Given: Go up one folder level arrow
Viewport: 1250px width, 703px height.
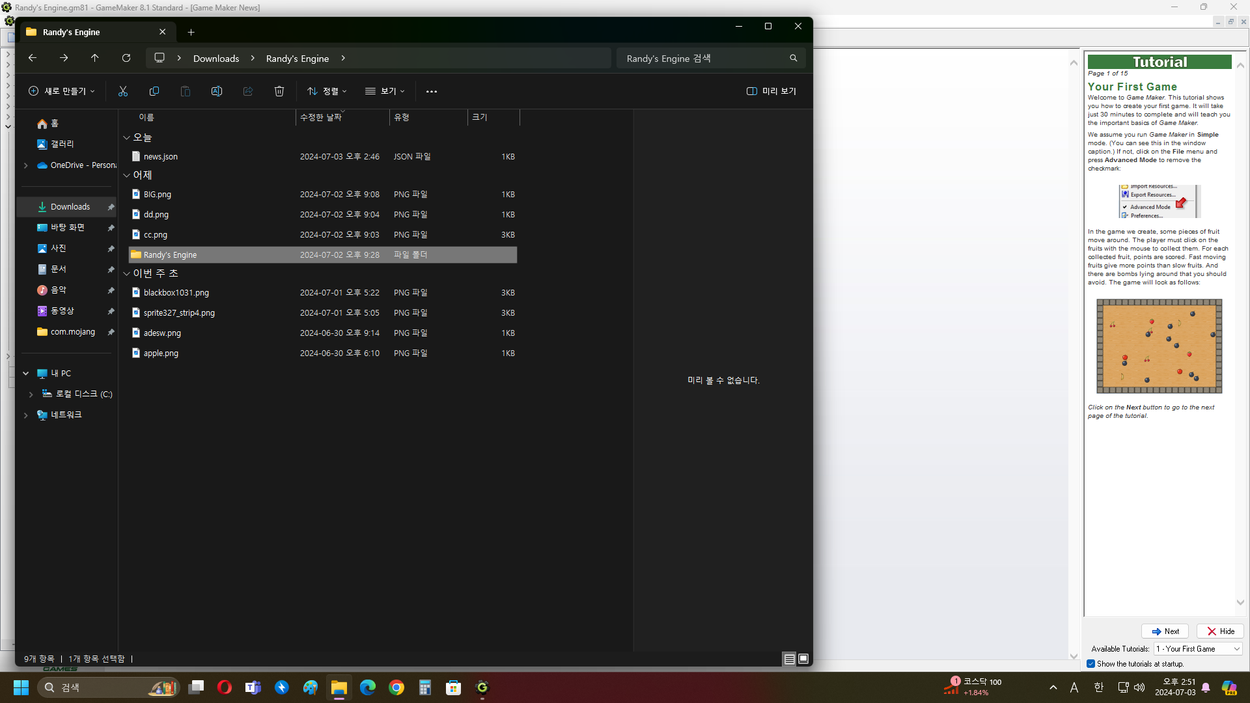Looking at the screenshot, I should (95, 58).
